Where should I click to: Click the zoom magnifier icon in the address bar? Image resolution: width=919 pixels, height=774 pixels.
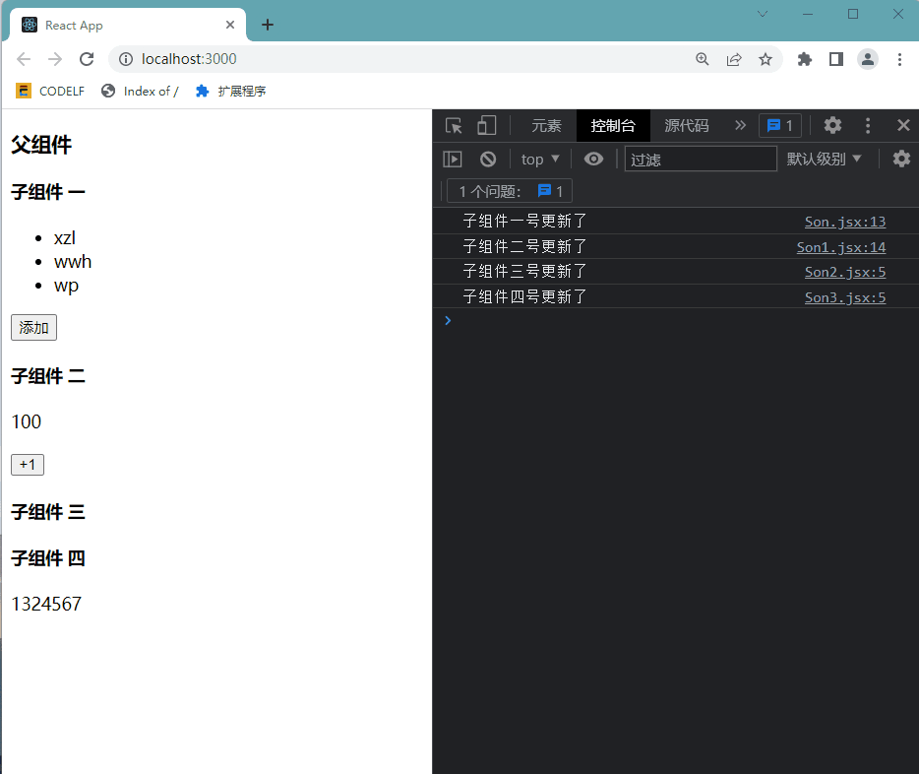[x=702, y=59]
